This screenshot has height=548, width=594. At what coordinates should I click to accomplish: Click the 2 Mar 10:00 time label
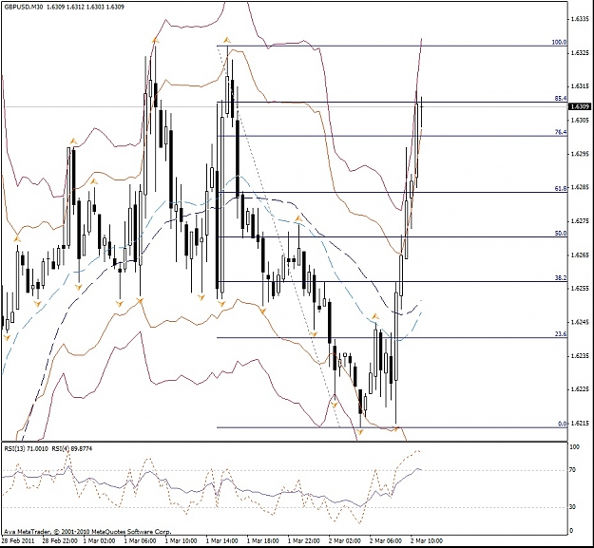point(427,540)
